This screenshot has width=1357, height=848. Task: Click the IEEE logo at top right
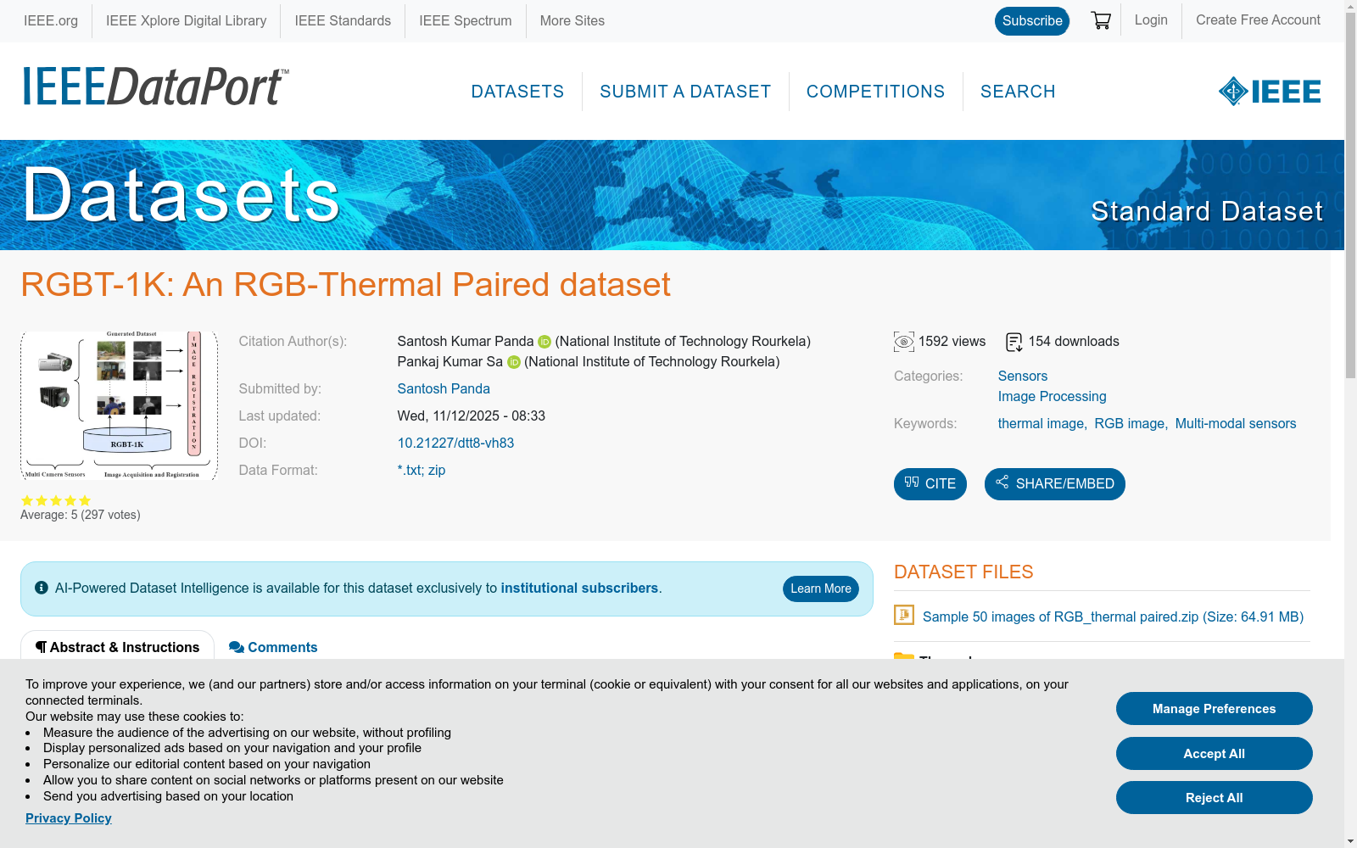point(1270,92)
